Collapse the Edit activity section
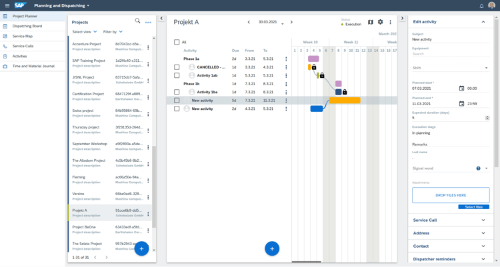Screen dimensions: 500x267 483,22
